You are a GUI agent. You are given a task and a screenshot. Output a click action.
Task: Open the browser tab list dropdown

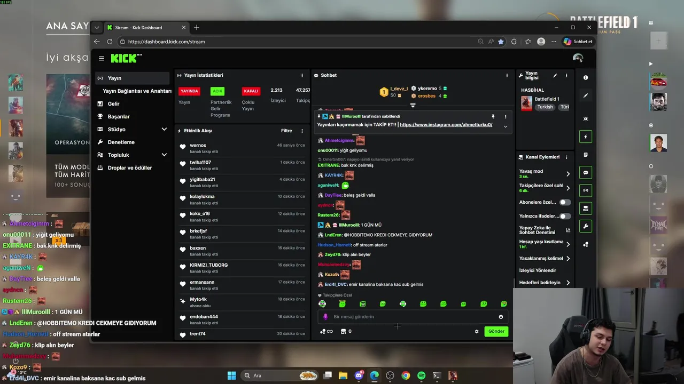[97, 28]
